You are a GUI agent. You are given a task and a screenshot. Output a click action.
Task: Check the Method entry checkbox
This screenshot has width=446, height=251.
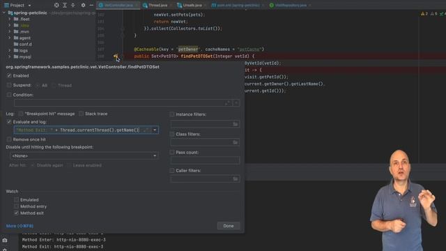pos(17,206)
